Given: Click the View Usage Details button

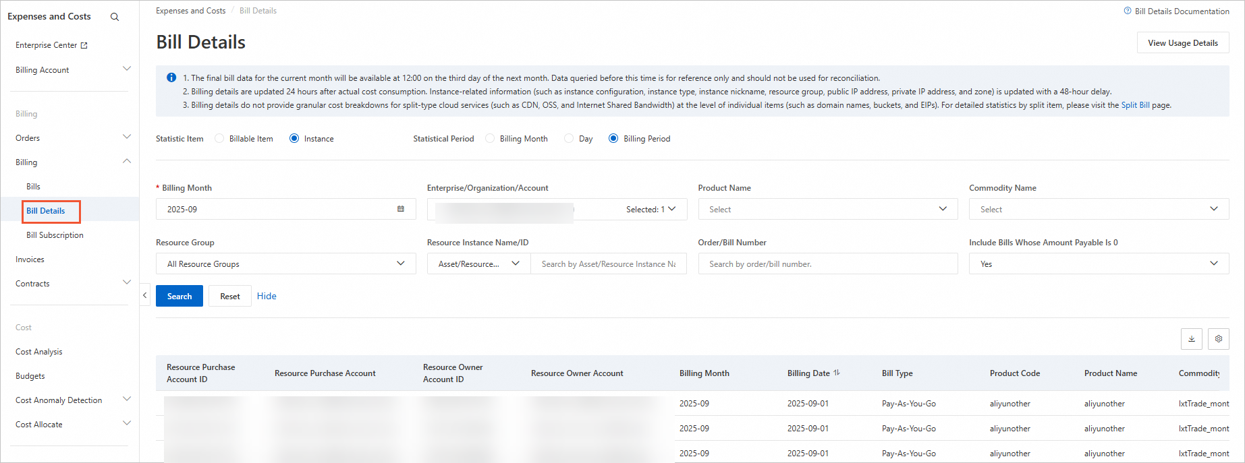Looking at the screenshot, I should tap(1183, 42).
